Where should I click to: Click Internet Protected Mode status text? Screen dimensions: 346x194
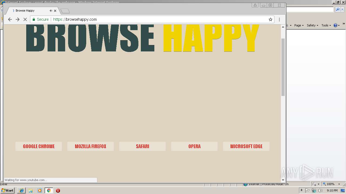point(268,184)
